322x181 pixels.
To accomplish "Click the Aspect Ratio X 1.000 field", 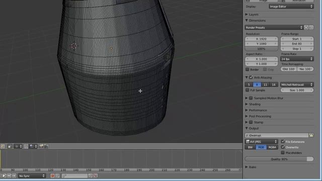I will (262, 59).
